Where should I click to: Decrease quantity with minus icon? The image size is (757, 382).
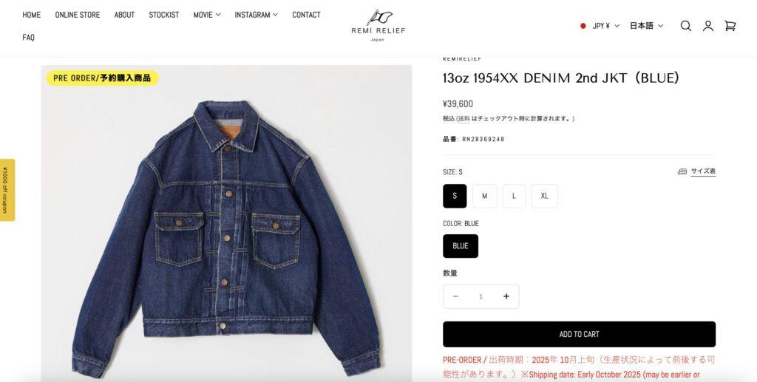point(455,296)
